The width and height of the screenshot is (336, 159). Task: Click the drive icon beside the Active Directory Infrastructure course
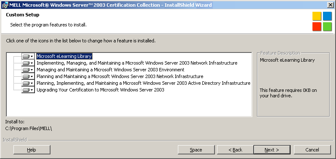[26, 83]
